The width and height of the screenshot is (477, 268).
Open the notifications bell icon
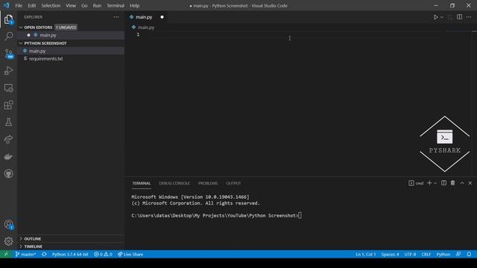point(469,255)
